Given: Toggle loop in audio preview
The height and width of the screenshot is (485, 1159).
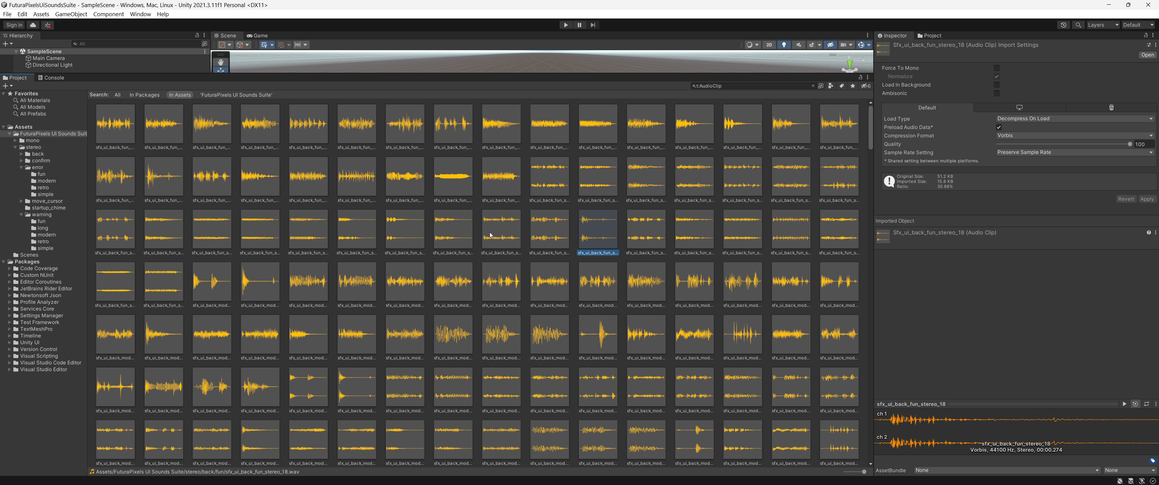Looking at the screenshot, I should point(1147,404).
